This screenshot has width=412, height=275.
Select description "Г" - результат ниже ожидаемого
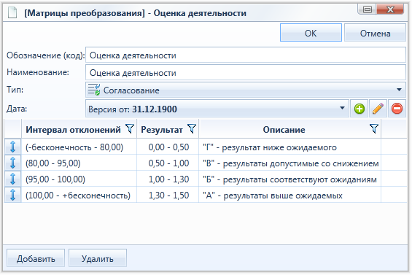pyautogui.click(x=270, y=147)
